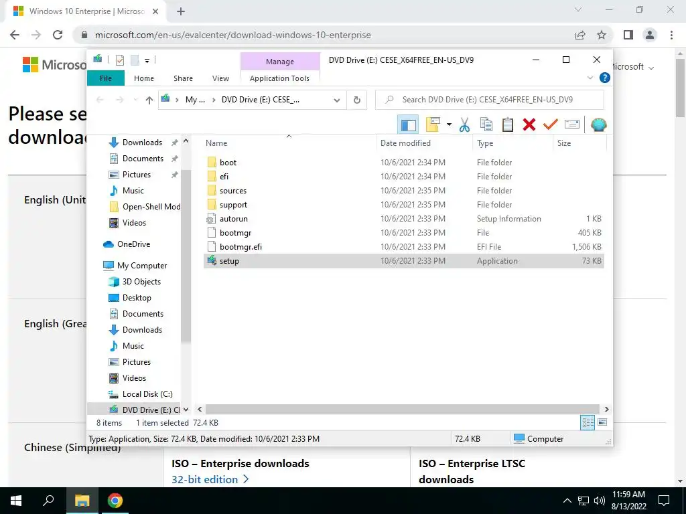Click the Properties quick access icon in title bar
Screen dimensions: 686x514
120,60
